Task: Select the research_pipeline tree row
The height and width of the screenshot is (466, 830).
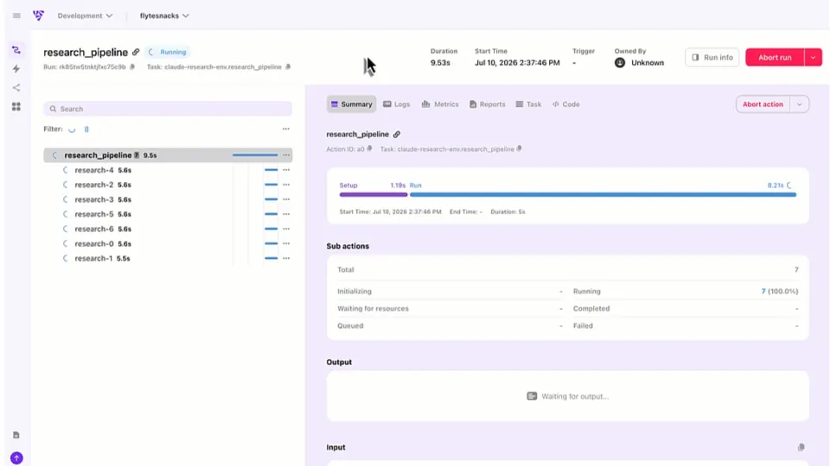Action: [168, 155]
